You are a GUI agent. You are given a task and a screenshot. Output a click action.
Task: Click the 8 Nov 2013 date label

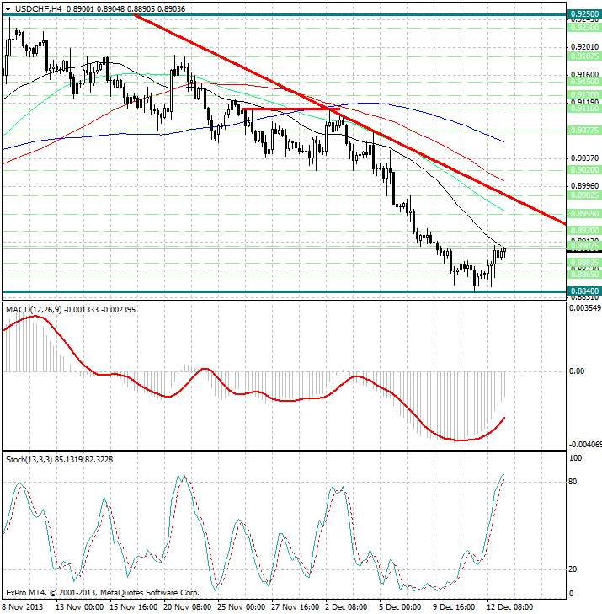coord(22,607)
